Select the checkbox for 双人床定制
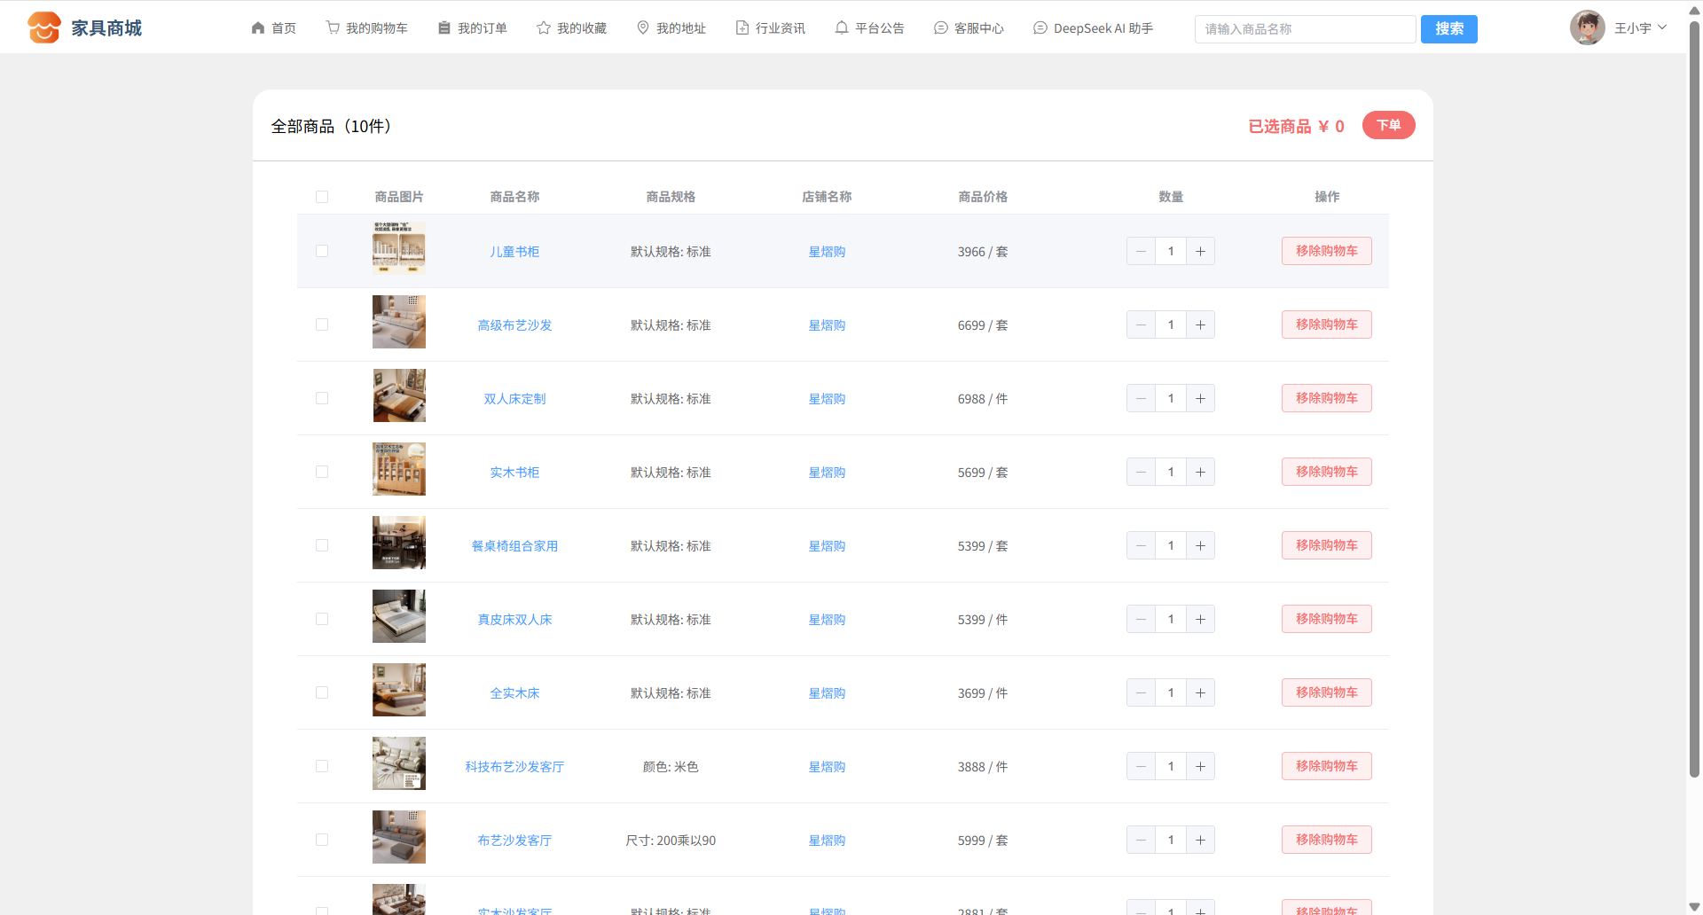 pyautogui.click(x=322, y=398)
